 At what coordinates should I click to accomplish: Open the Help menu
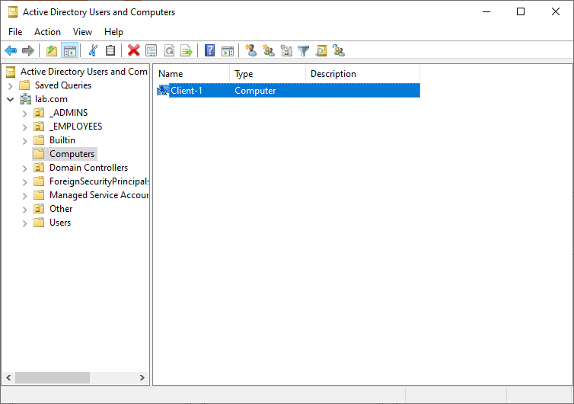click(x=113, y=32)
